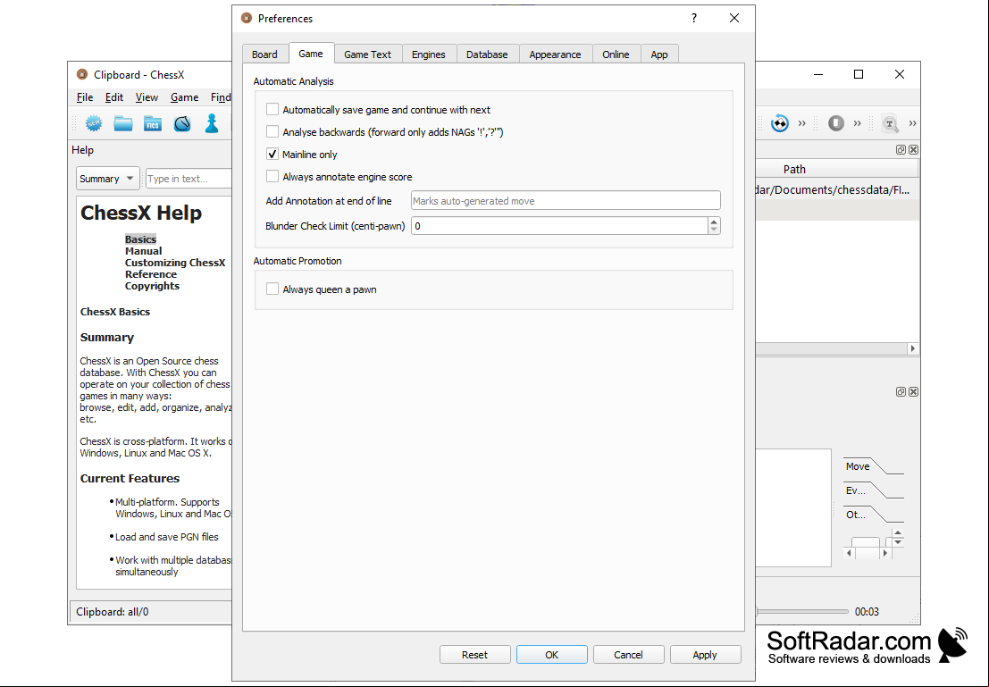Screen dimensions: 989x687
Task: Close the lower right dock panel
Action: (x=913, y=392)
